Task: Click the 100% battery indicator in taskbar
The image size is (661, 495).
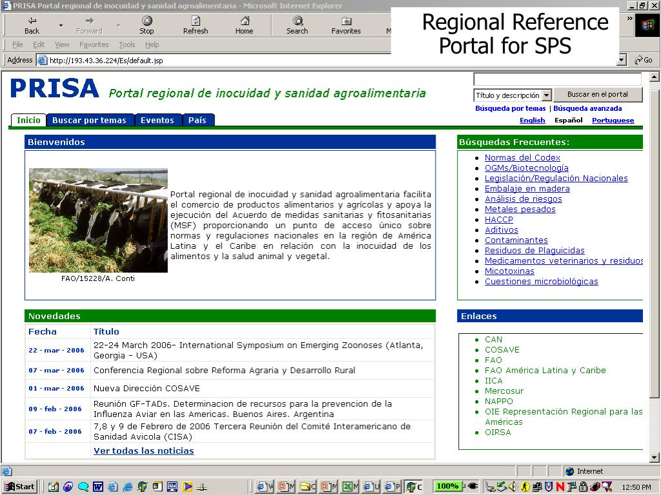Action: [x=448, y=486]
